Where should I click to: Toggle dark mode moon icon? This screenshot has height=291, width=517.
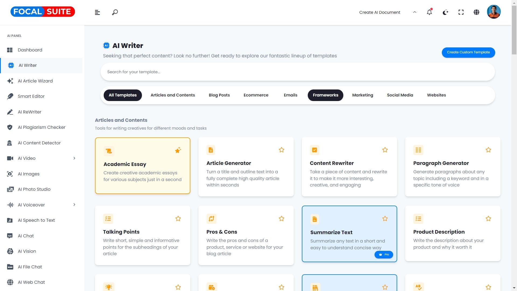pos(445,12)
